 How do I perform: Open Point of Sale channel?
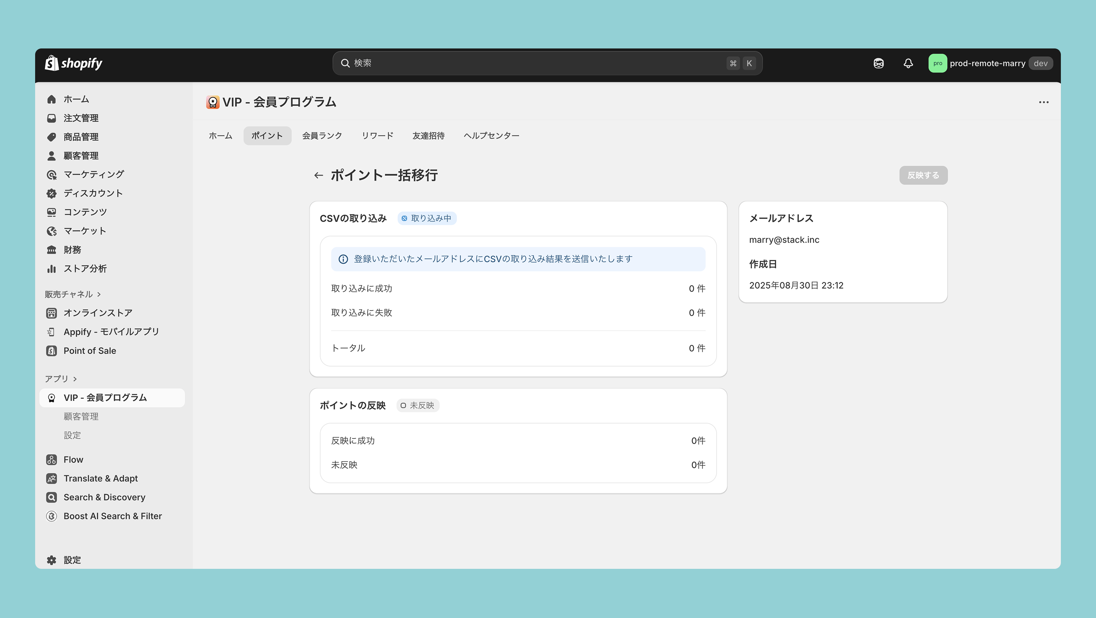click(x=89, y=350)
